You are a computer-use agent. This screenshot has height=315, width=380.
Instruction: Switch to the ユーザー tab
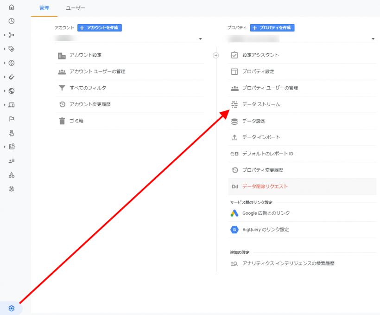[x=75, y=8]
